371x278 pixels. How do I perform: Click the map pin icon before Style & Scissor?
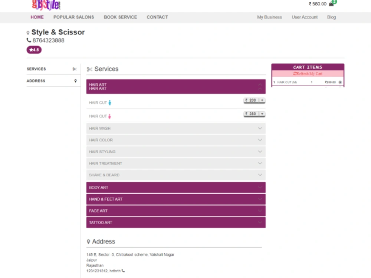click(x=28, y=33)
